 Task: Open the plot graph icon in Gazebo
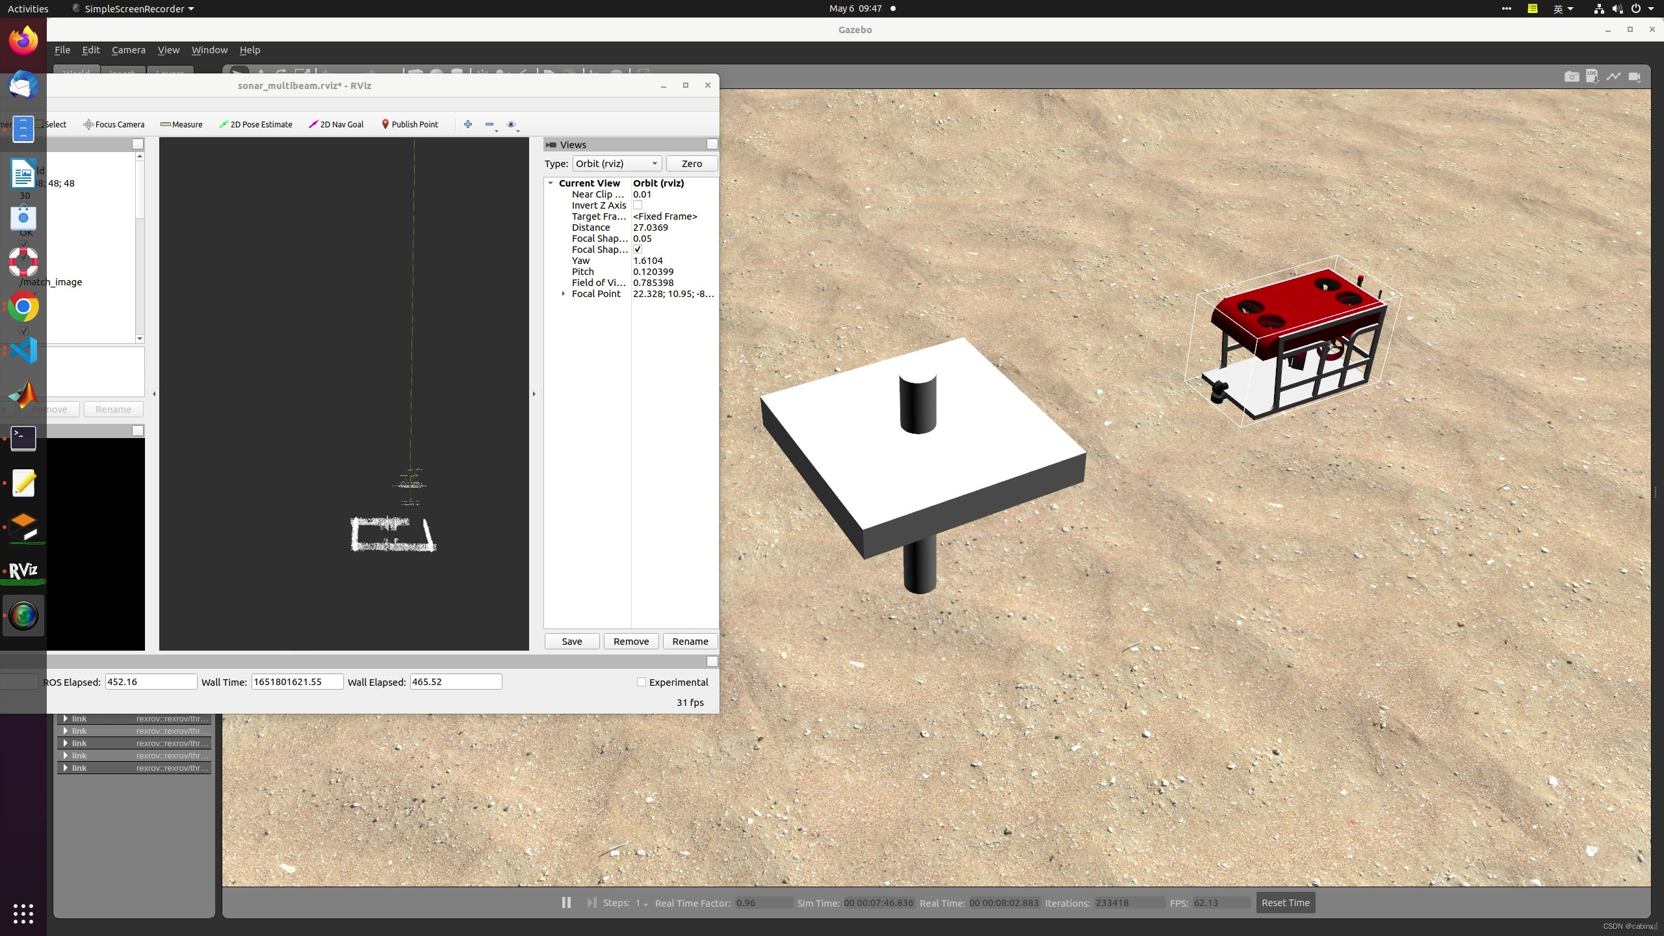pos(1613,77)
